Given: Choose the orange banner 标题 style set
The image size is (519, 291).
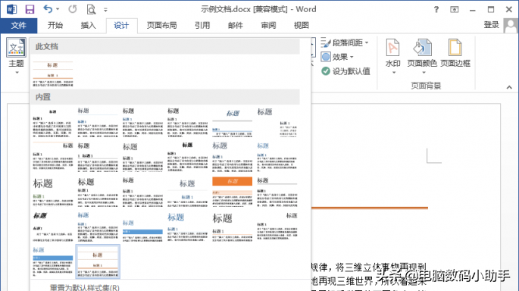Looking at the screenshot, I should (232, 192).
